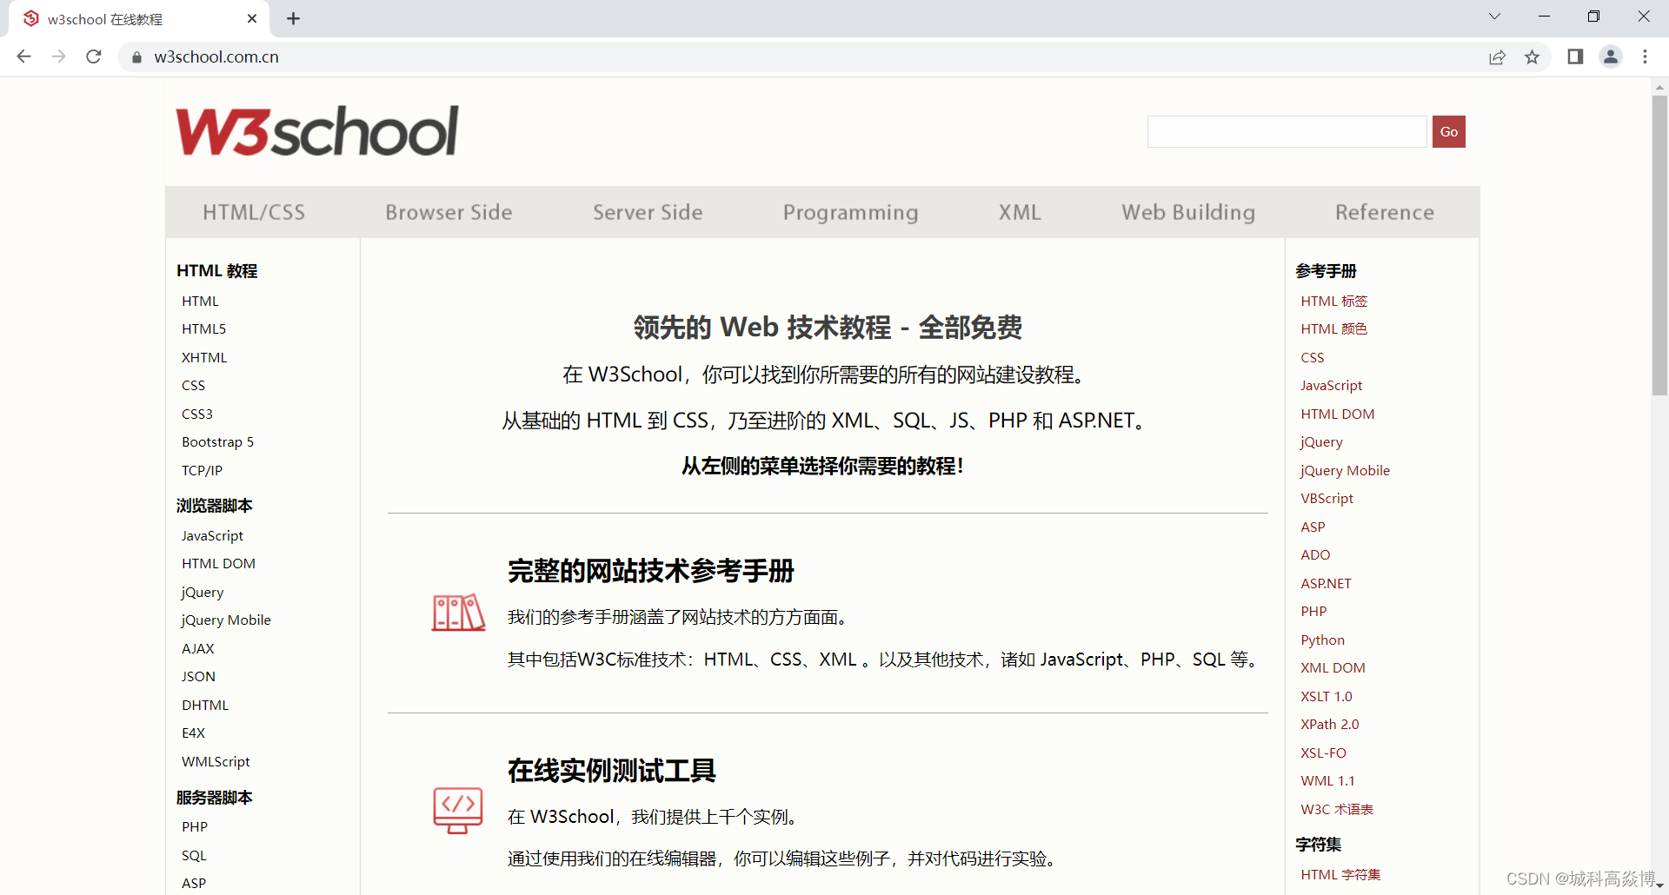Viewport: 1669px width, 895px height.
Task: Click the 完整的网站技术参考手册 heading
Action: [x=651, y=571]
